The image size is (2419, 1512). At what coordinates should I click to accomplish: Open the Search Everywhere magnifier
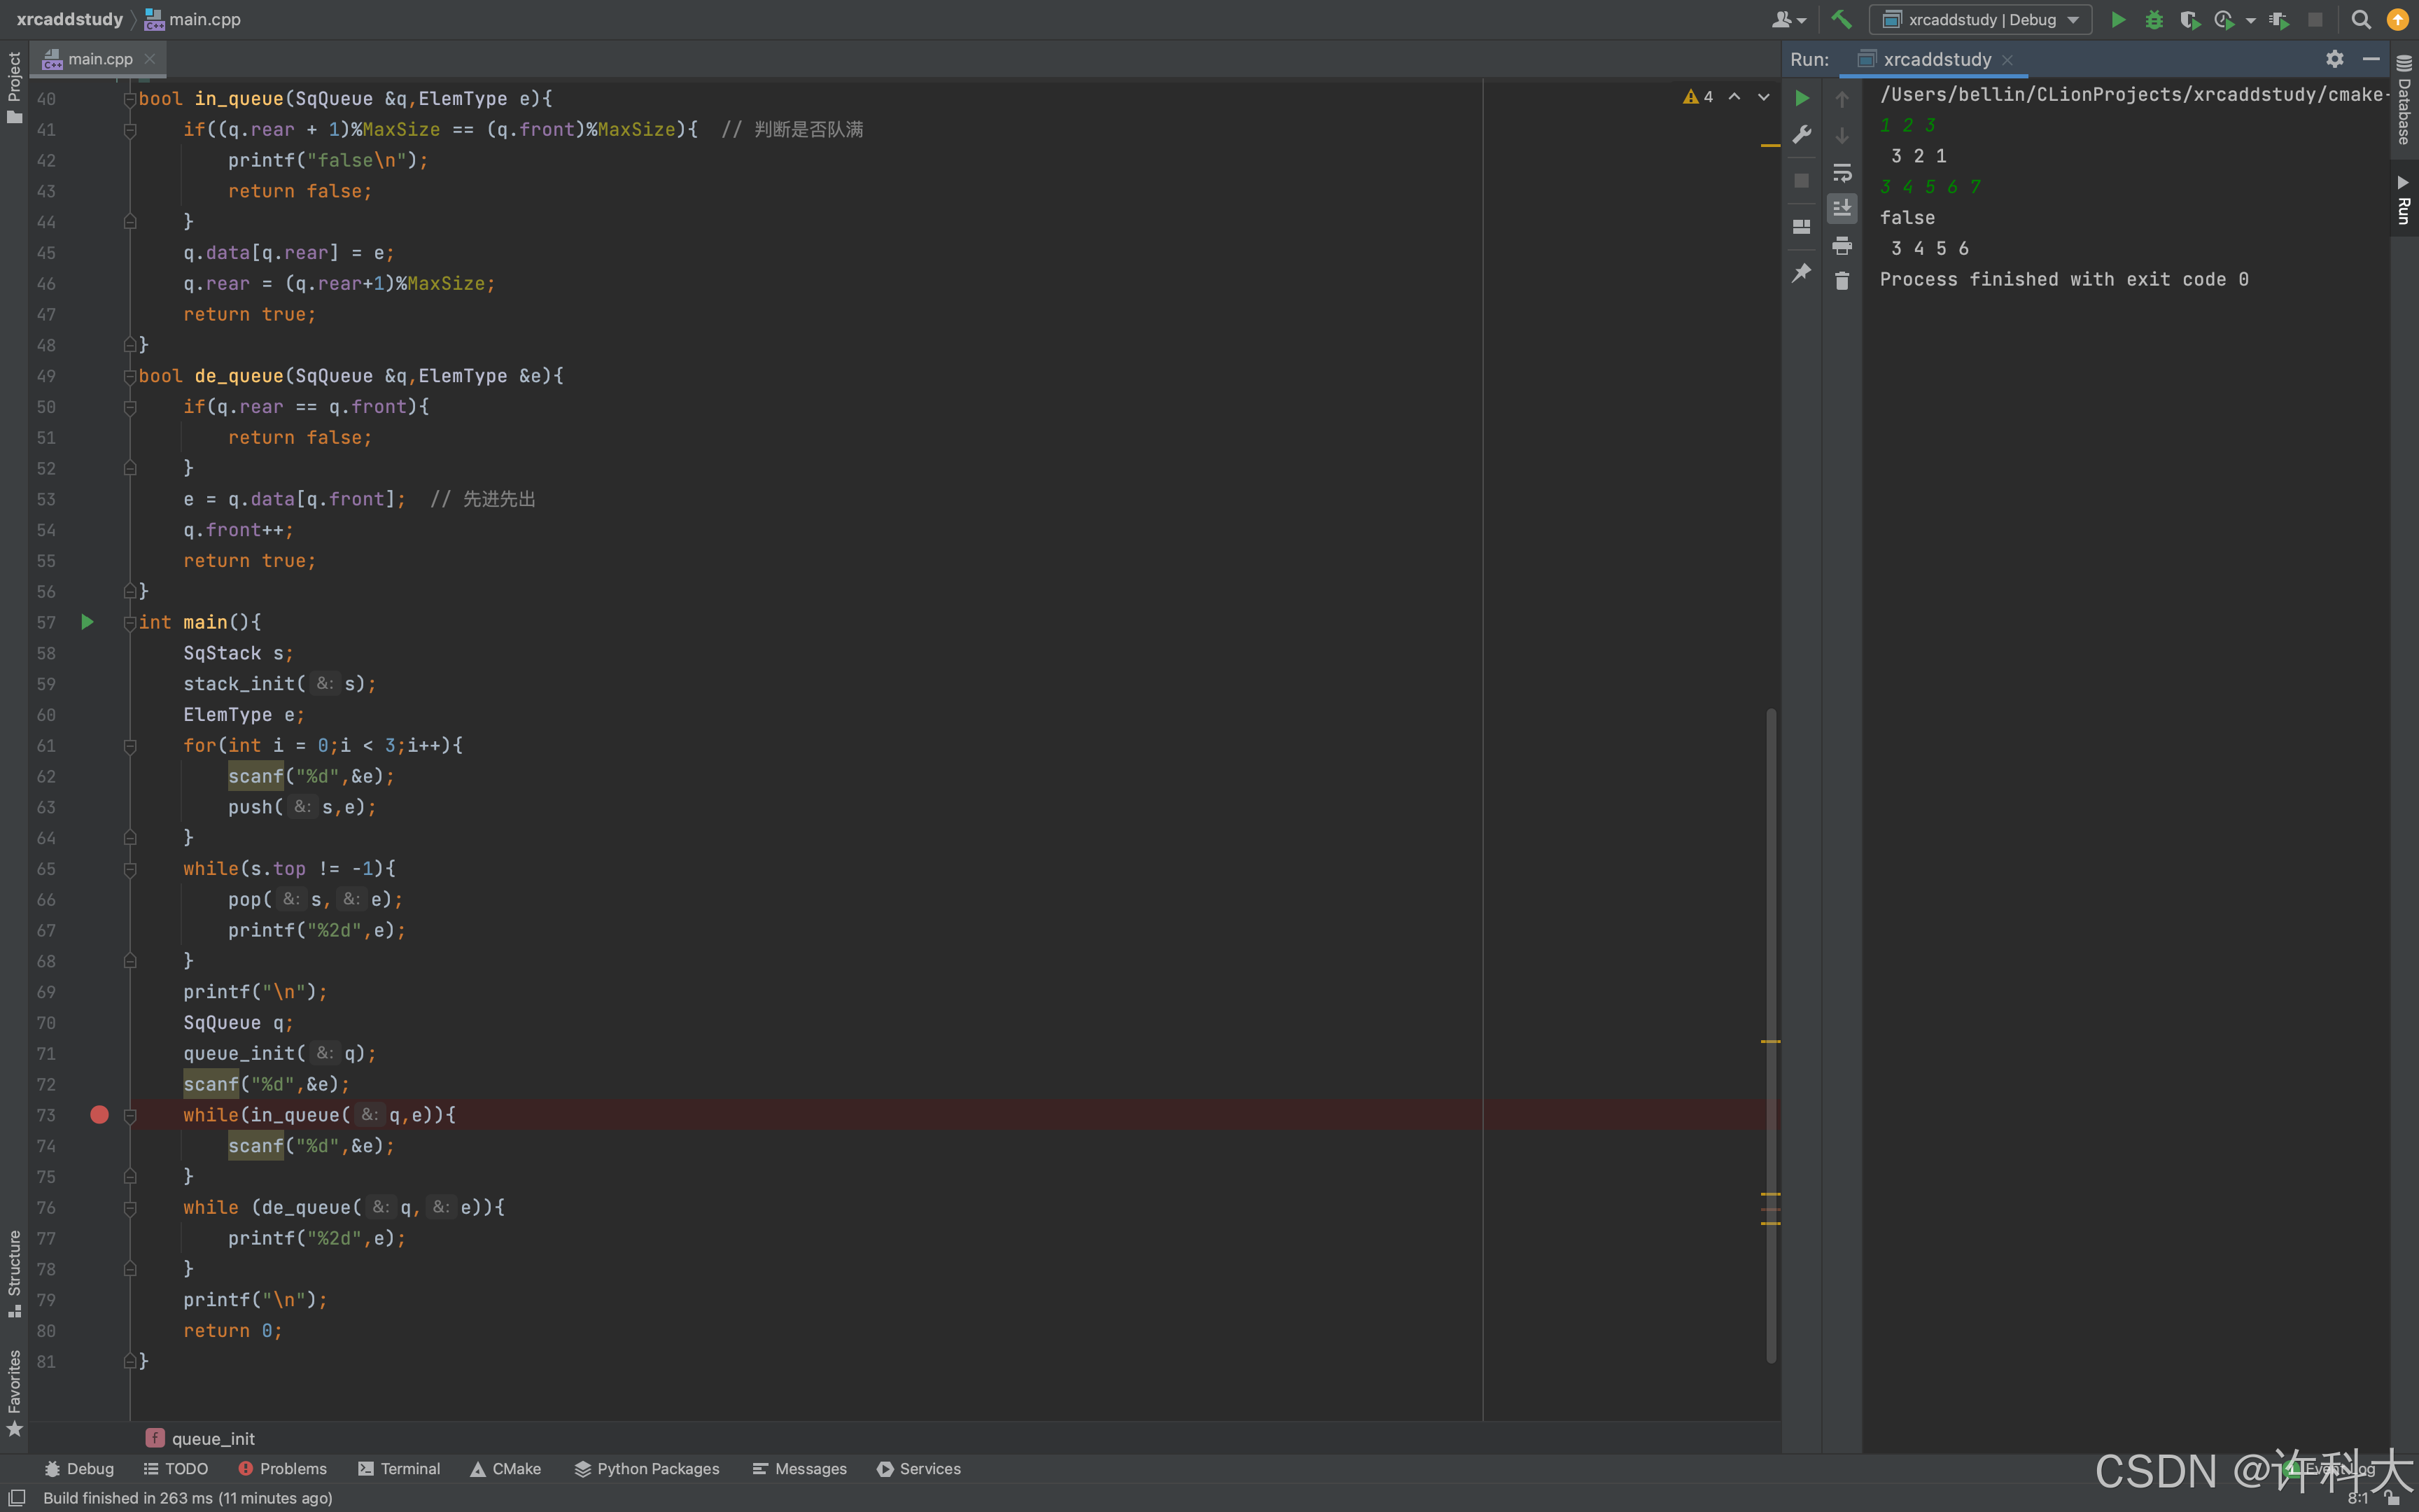[x=2361, y=19]
